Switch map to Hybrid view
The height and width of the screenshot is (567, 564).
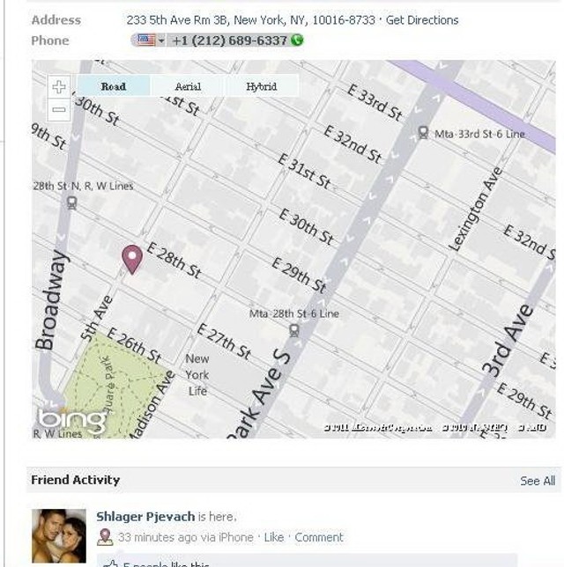click(262, 86)
